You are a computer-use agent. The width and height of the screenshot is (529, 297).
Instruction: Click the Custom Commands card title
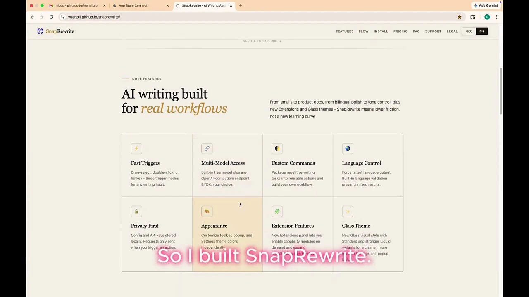click(293, 163)
